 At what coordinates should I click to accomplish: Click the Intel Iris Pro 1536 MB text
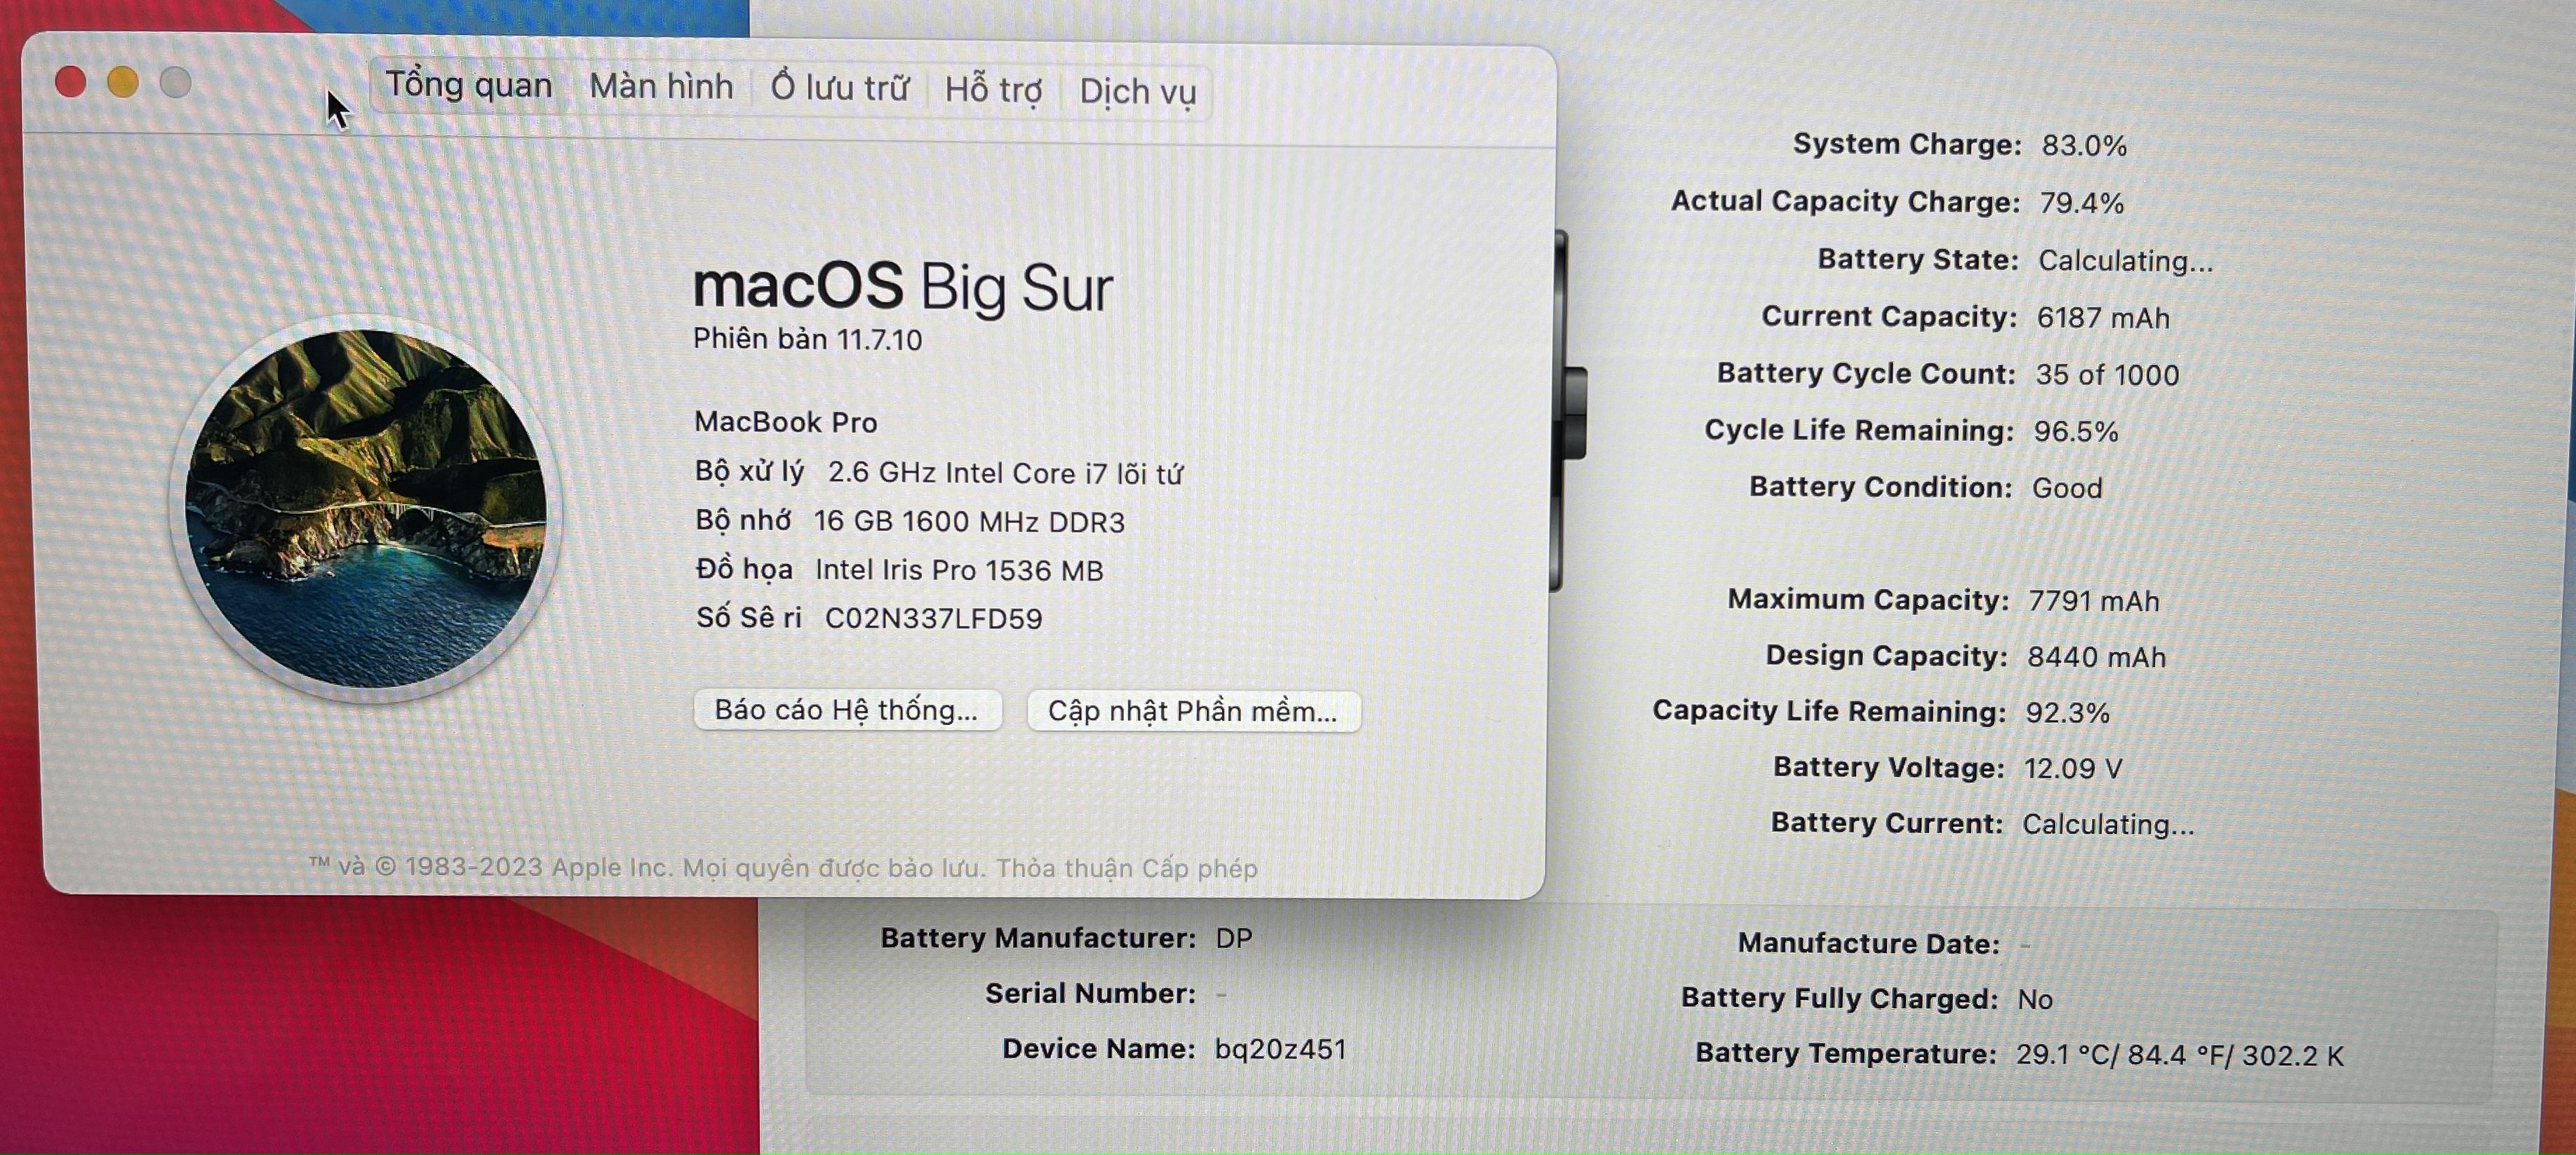[x=959, y=570]
